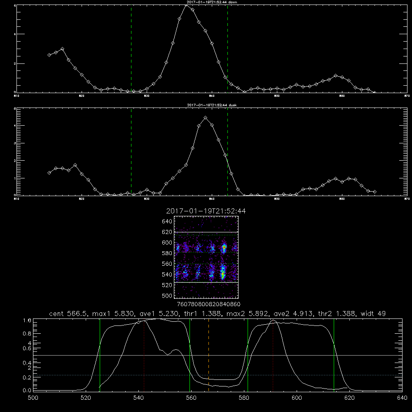412x412 pixels.
Task: Click y-axis label '0.8' of bottom plot
Action: pos(27,334)
